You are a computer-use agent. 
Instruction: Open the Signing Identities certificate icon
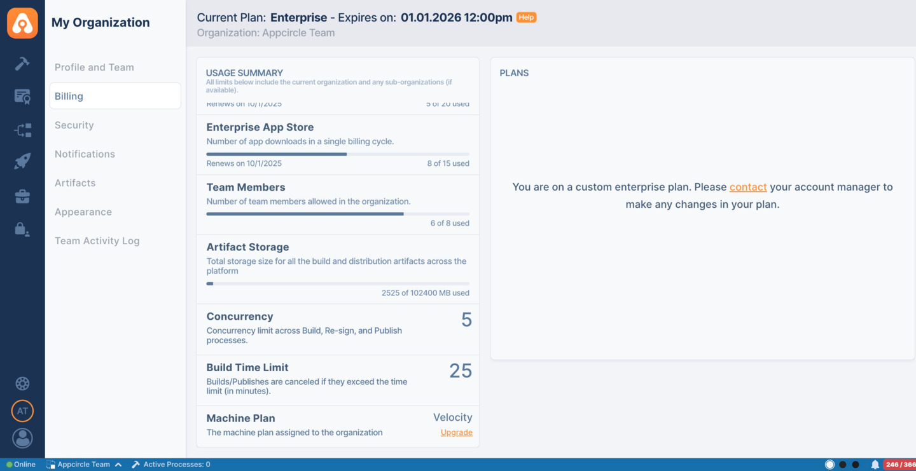tap(22, 97)
